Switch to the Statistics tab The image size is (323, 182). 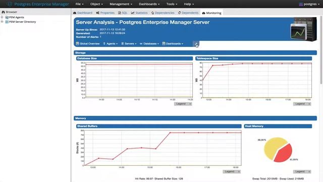pyautogui.click(x=139, y=13)
